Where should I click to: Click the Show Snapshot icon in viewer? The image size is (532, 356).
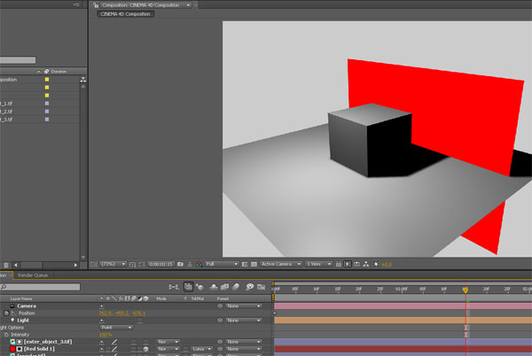[x=190, y=264]
